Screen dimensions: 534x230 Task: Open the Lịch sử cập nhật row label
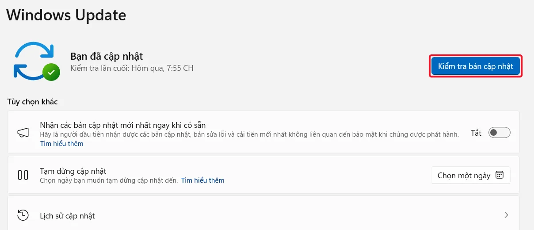point(67,216)
